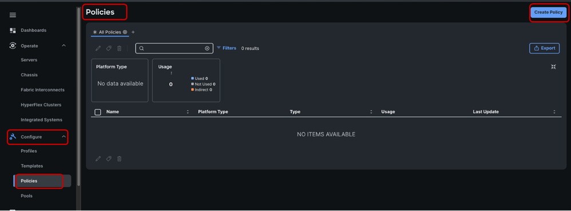571x211 pixels.
Task: Click the Indirect legend orange swatch
Action: coord(193,90)
